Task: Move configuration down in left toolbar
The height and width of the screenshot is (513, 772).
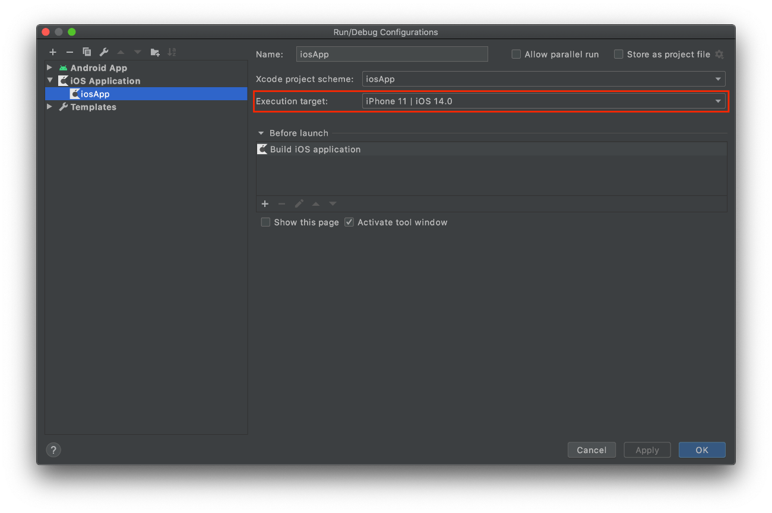Action: (138, 52)
